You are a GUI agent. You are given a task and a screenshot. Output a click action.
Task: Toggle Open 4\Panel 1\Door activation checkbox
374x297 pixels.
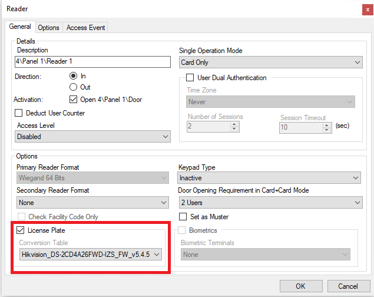pyautogui.click(x=73, y=99)
